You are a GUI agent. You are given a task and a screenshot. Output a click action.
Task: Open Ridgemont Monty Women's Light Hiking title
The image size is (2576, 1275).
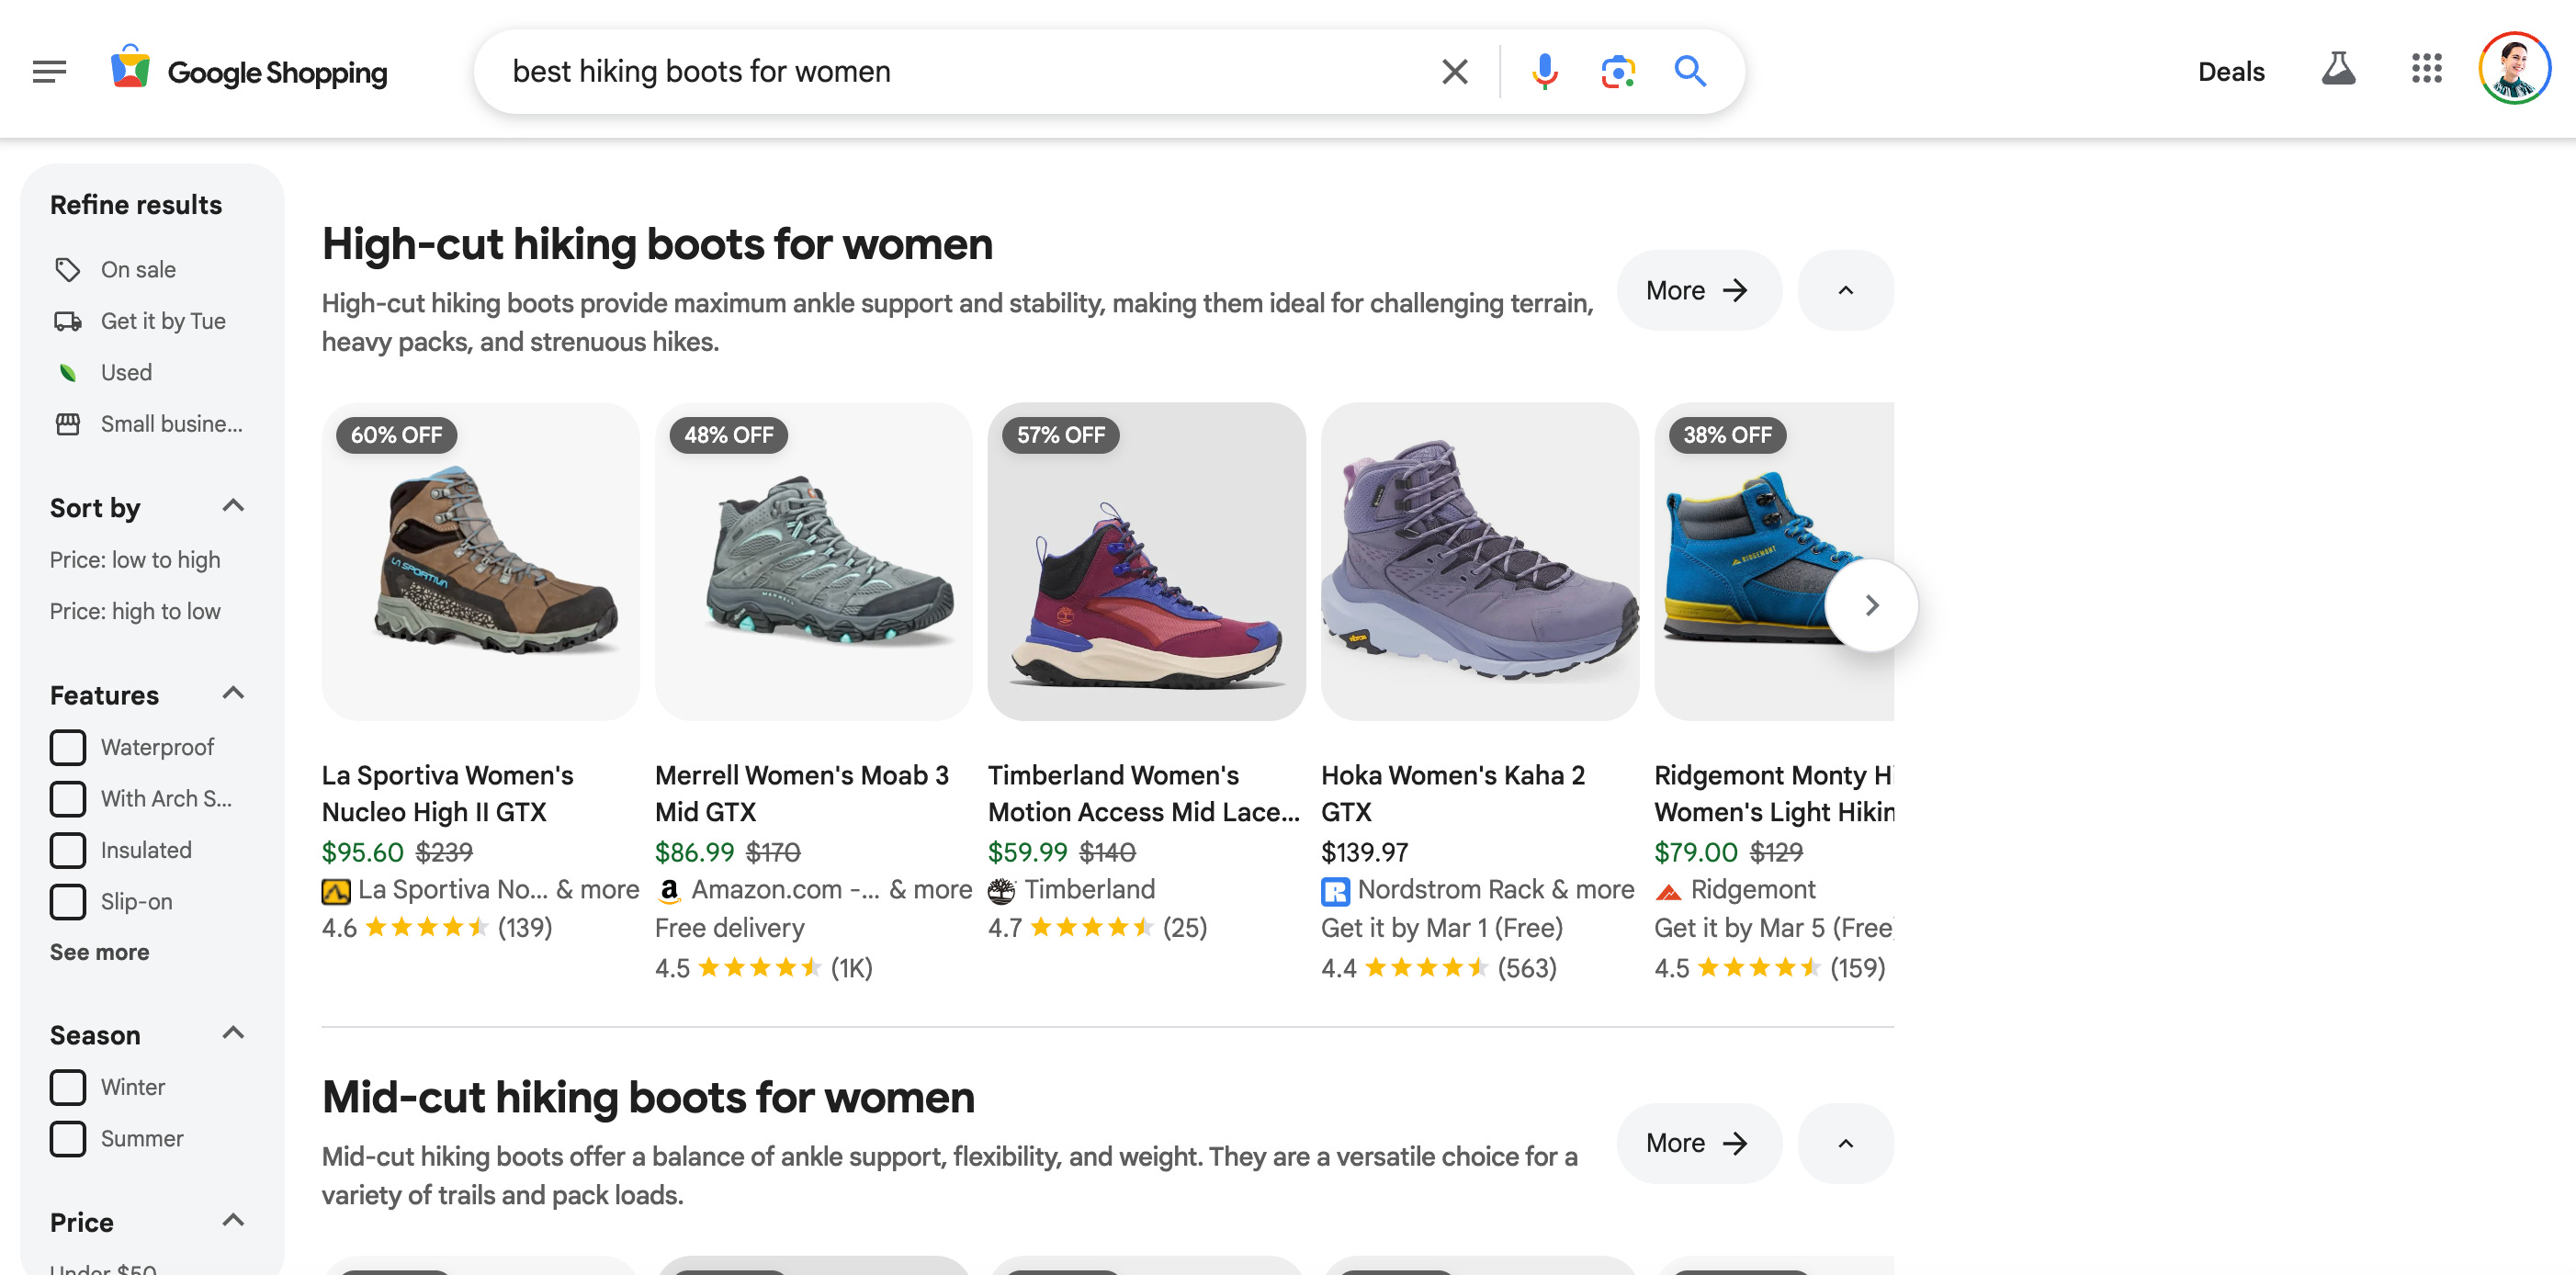click(1774, 793)
